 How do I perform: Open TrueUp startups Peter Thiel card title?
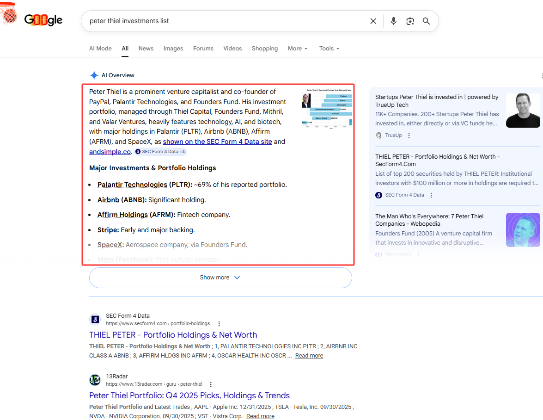[437, 101]
